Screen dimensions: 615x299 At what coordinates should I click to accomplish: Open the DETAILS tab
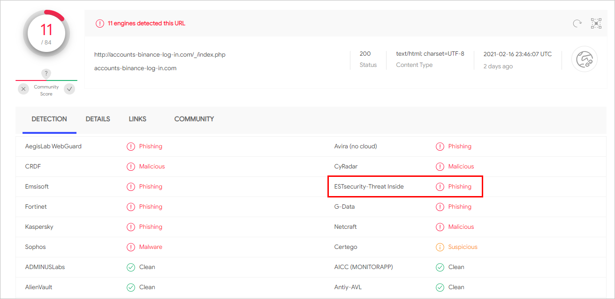coord(98,119)
